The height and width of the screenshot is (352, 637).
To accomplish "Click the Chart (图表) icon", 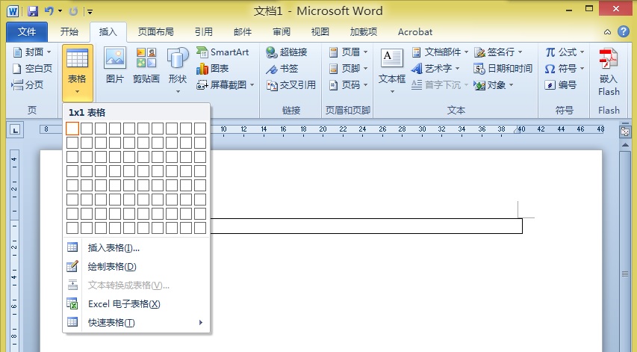I will point(213,69).
